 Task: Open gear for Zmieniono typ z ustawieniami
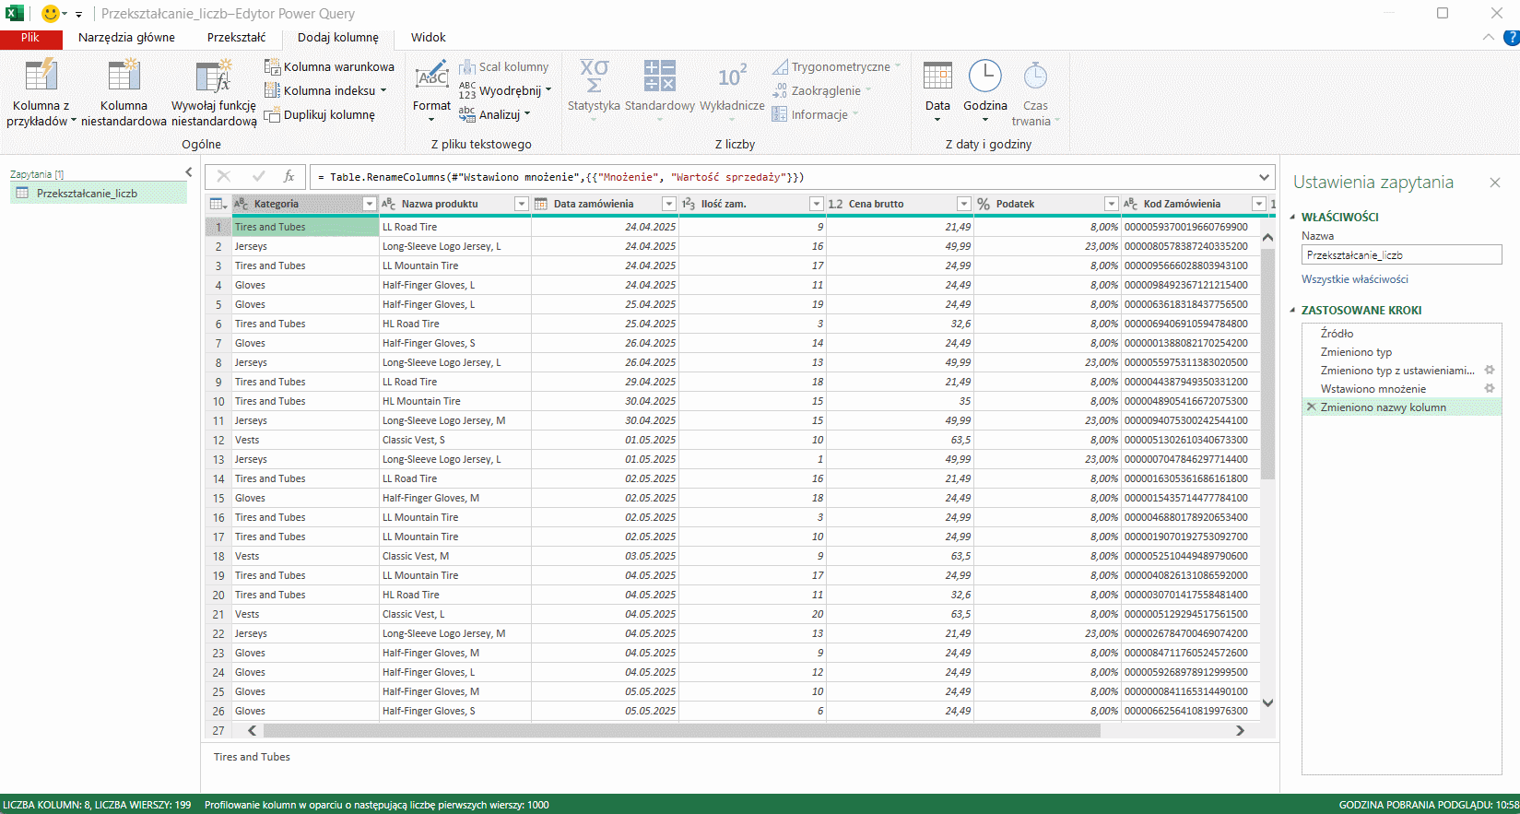pos(1489,370)
